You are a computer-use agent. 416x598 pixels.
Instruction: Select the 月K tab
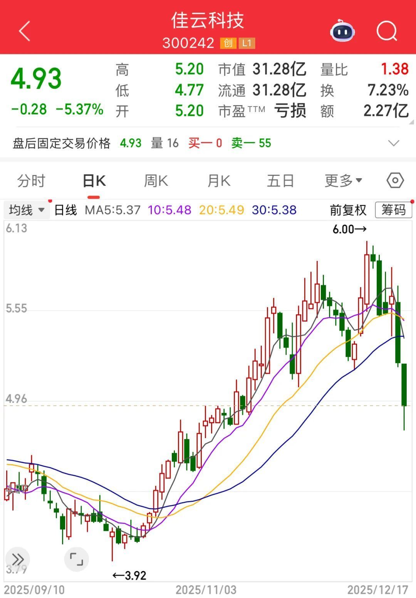tap(219, 180)
